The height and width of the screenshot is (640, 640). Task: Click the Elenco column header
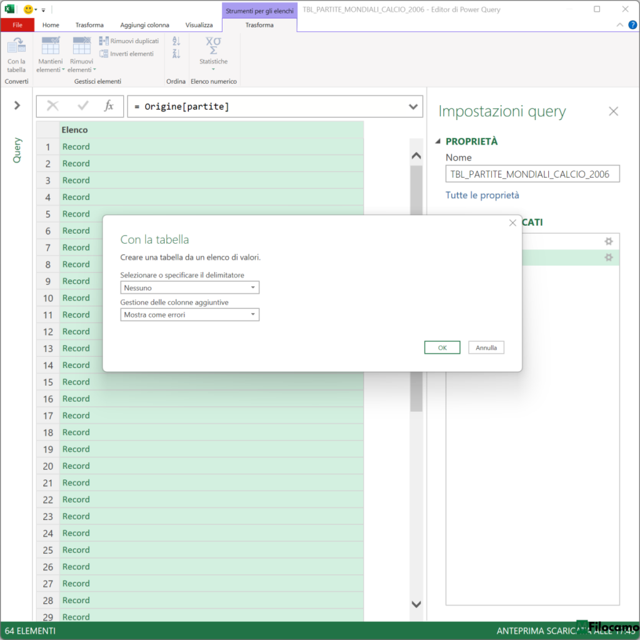pos(211,130)
